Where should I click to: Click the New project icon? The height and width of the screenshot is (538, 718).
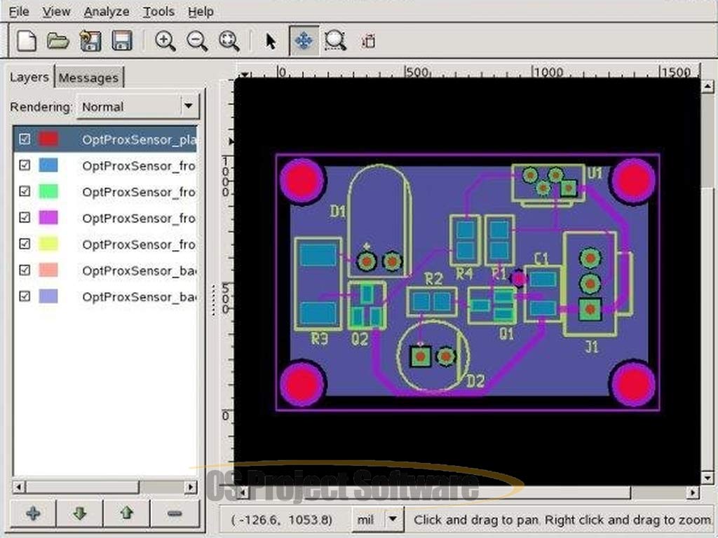point(26,41)
